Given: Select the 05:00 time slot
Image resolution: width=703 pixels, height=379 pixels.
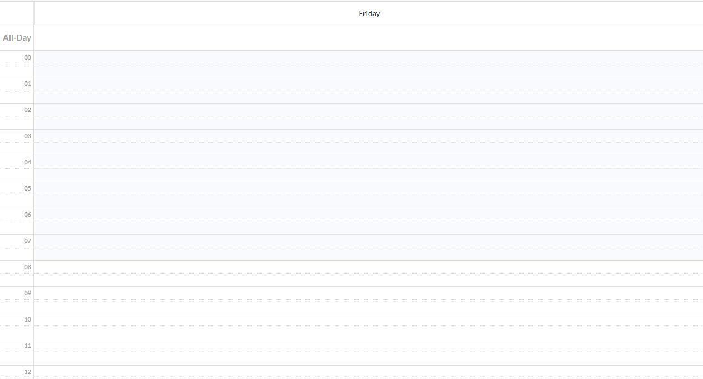Looking at the screenshot, I should (x=369, y=188).
